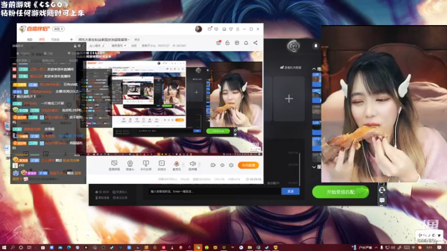
Task: Click the mailbox icon in title bar
Action: 224,29
